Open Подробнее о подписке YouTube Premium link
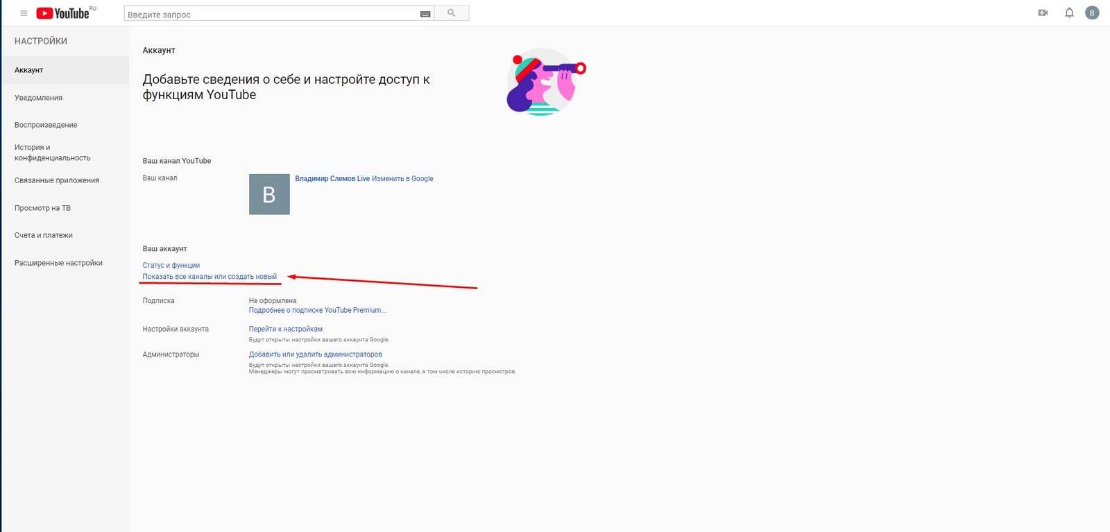 317,310
